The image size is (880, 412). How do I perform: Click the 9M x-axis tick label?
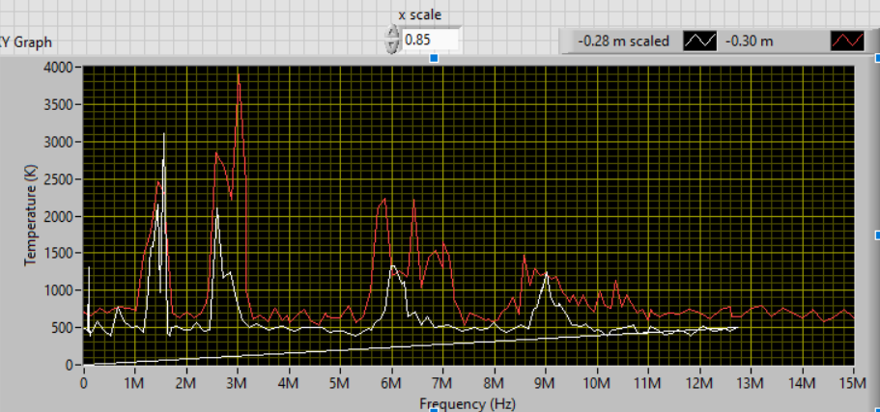pos(546,383)
